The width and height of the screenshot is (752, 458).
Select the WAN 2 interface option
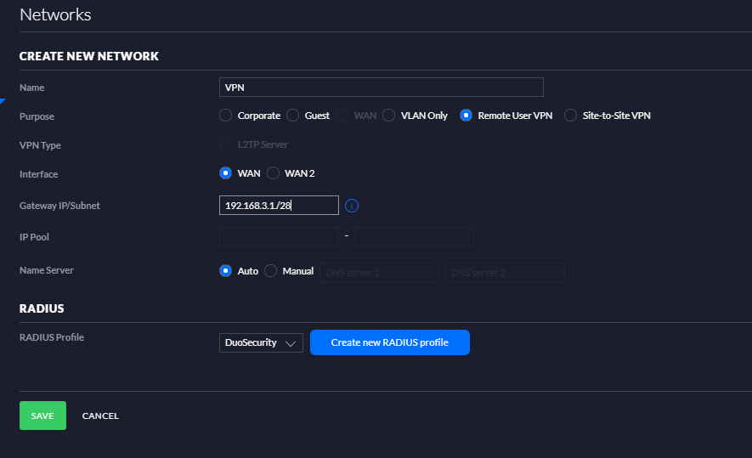click(273, 173)
